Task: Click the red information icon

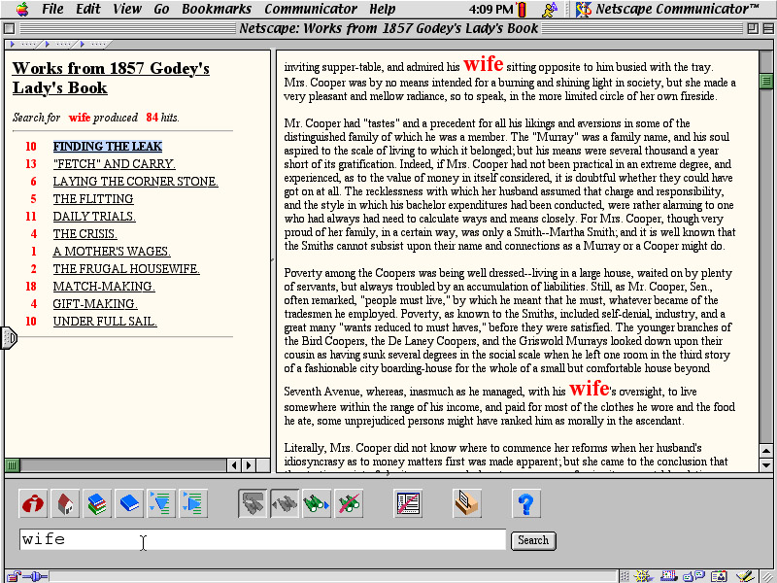Action: click(x=34, y=503)
